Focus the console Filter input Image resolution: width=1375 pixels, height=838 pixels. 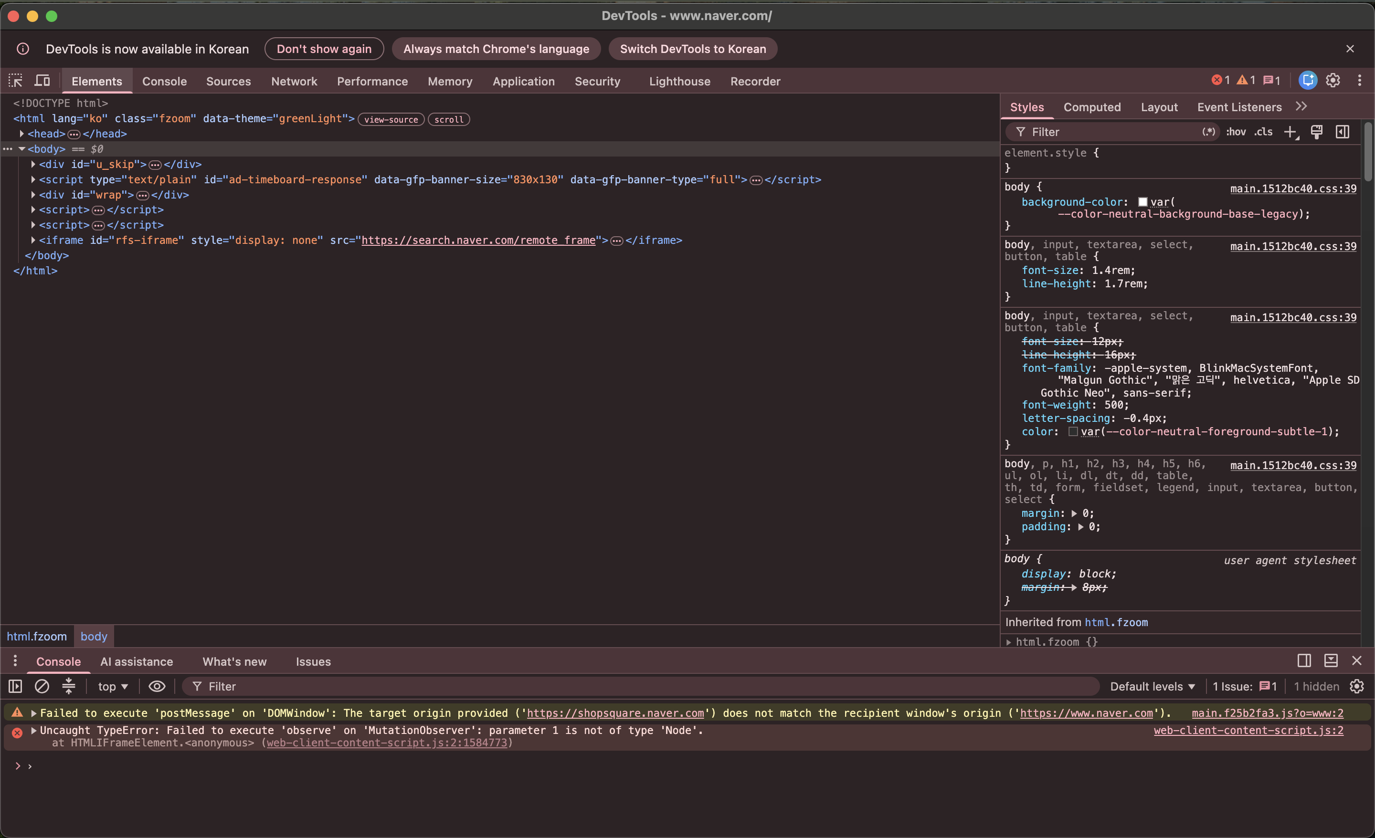pos(640,686)
